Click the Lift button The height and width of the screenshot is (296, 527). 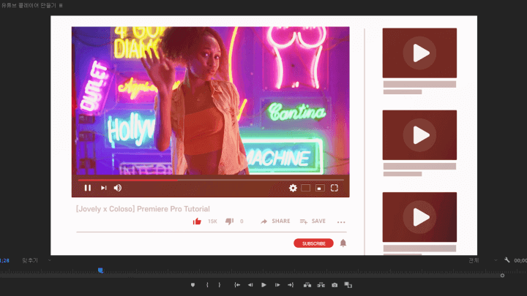(x=307, y=285)
